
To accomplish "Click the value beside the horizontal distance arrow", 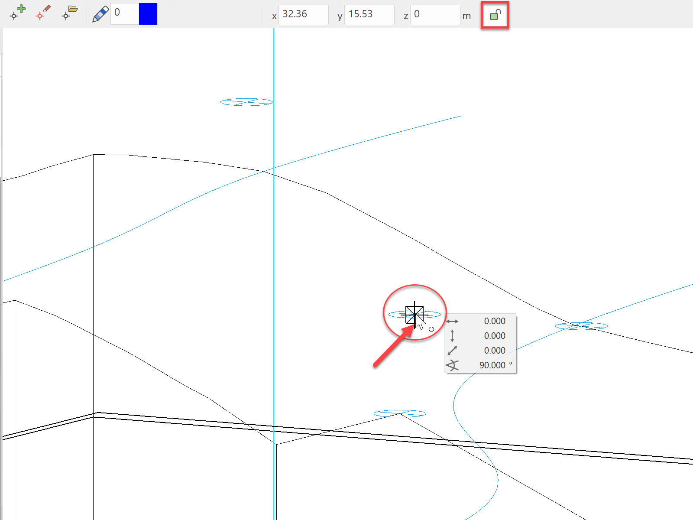I will click(x=494, y=321).
